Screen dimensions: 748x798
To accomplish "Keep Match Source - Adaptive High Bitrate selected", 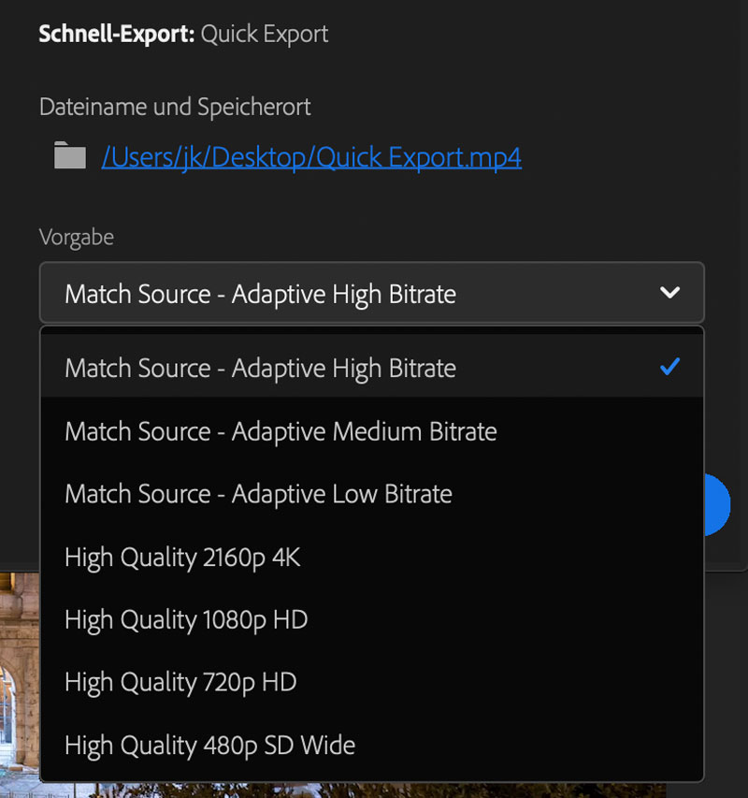I will tap(259, 368).
